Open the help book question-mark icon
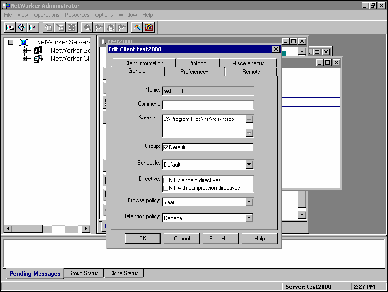 149,27
